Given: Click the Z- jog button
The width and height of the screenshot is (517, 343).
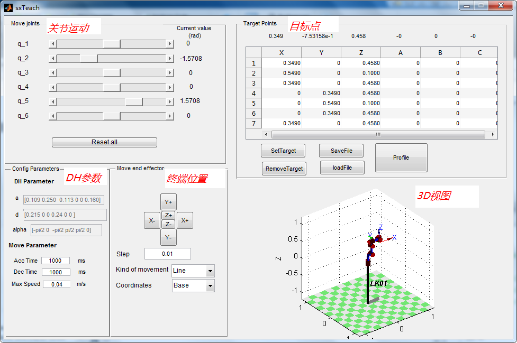Looking at the screenshot, I should click(168, 224).
